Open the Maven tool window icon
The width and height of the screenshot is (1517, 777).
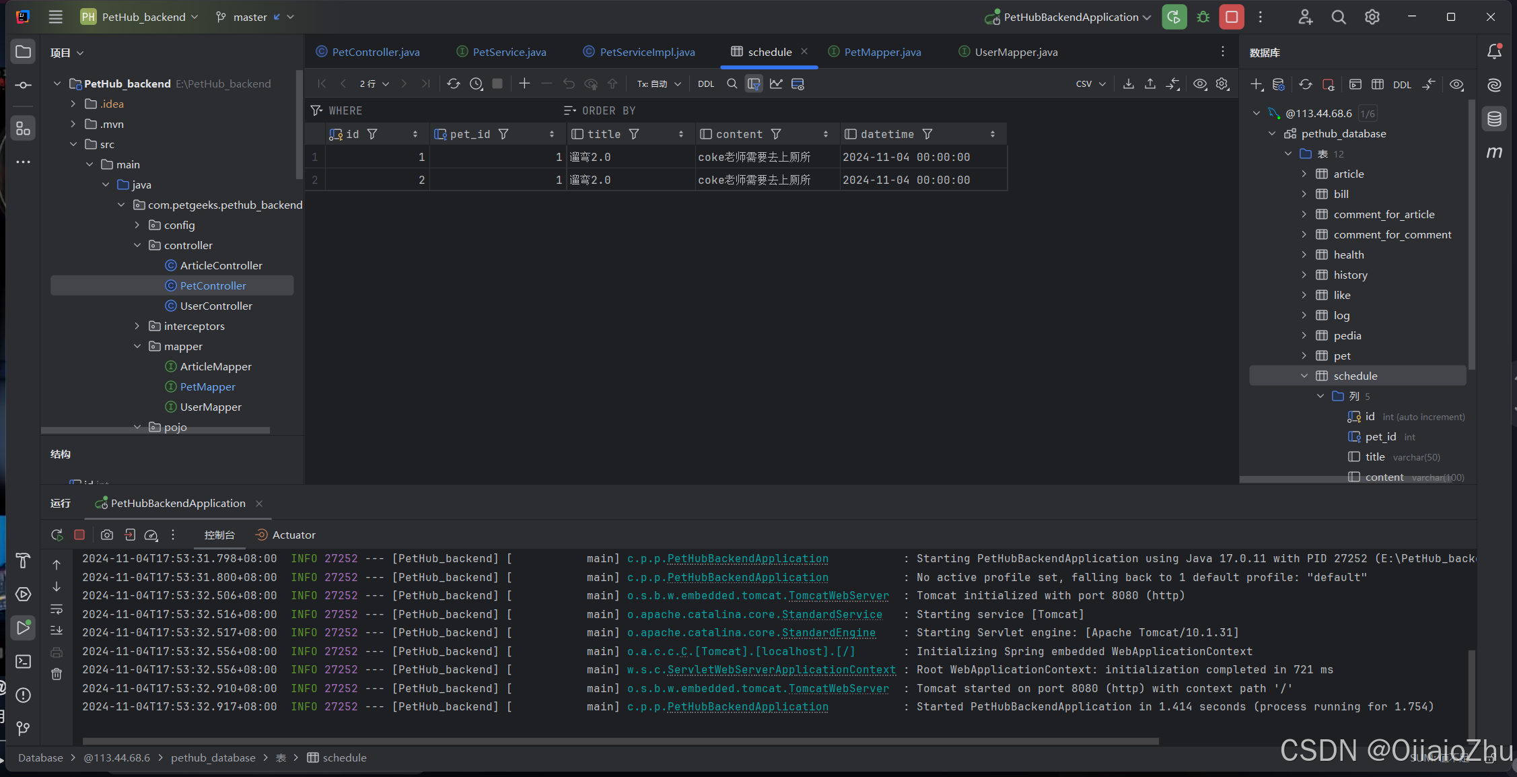(1494, 153)
